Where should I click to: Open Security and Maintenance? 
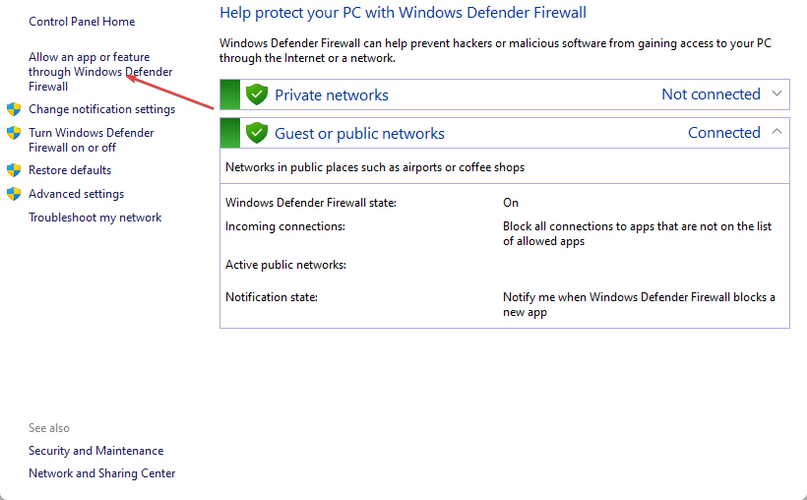(x=95, y=451)
